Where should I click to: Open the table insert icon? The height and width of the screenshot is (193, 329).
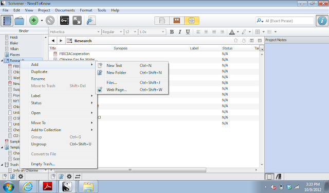(x=258, y=32)
